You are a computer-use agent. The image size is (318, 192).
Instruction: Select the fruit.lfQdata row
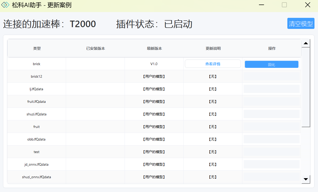click(37, 102)
